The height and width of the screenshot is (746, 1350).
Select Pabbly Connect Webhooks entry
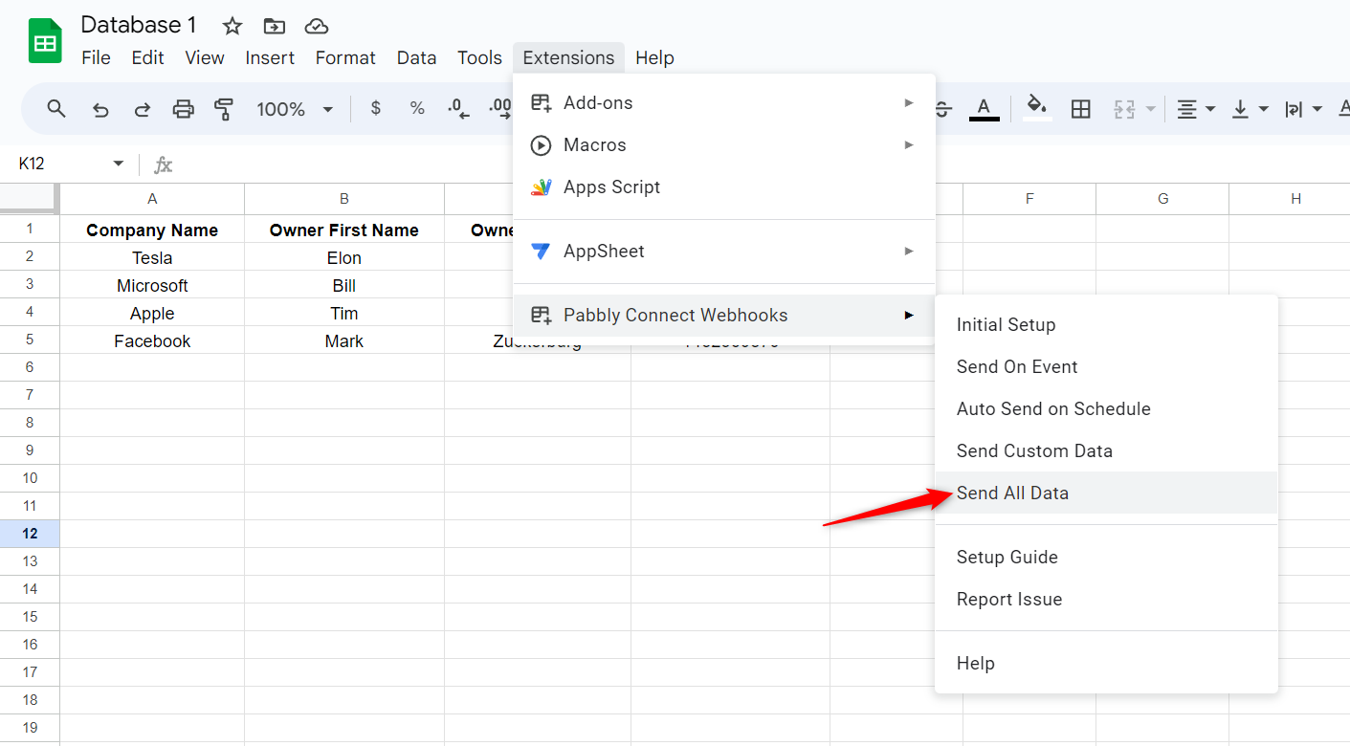(724, 315)
